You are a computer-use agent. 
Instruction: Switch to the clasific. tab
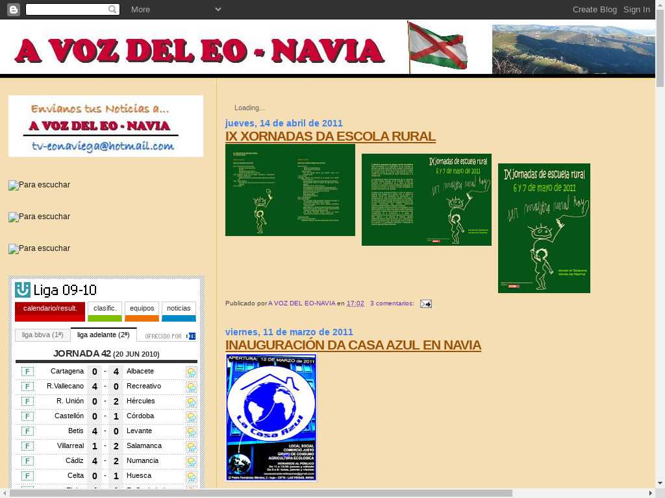(x=105, y=309)
